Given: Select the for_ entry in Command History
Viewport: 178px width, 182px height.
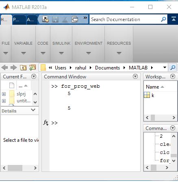Looking at the screenshot, I should tap(165, 160).
